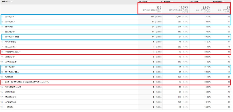Image resolution: width=233 pixels, height=112 pixels.
Task: Sort by クリック率 column header
Action: point(194,2)
